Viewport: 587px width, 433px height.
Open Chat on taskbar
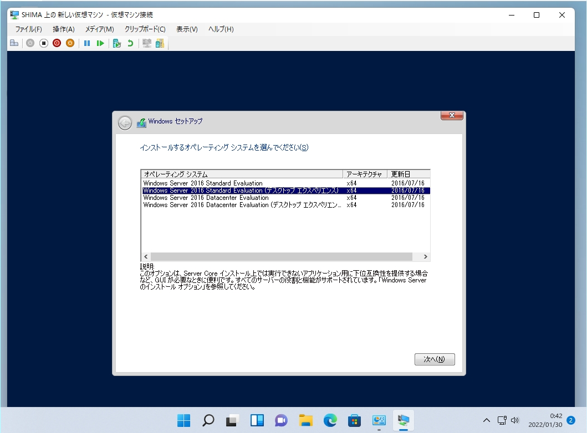click(281, 421)
